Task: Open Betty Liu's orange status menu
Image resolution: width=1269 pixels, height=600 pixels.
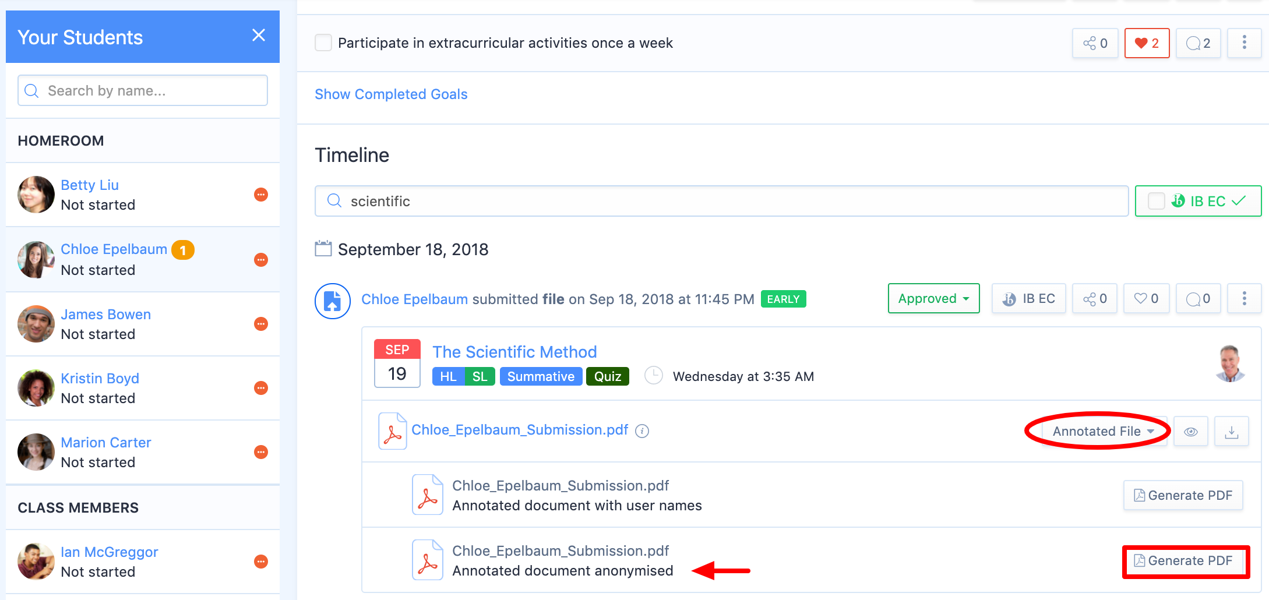Action: [x=261, y=195]
